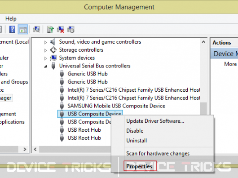Toggle the action pane toolbar icon
Image resolution: width=238 pixels, height=178 pixels.
pyautogui.click(x=23, y=29)
